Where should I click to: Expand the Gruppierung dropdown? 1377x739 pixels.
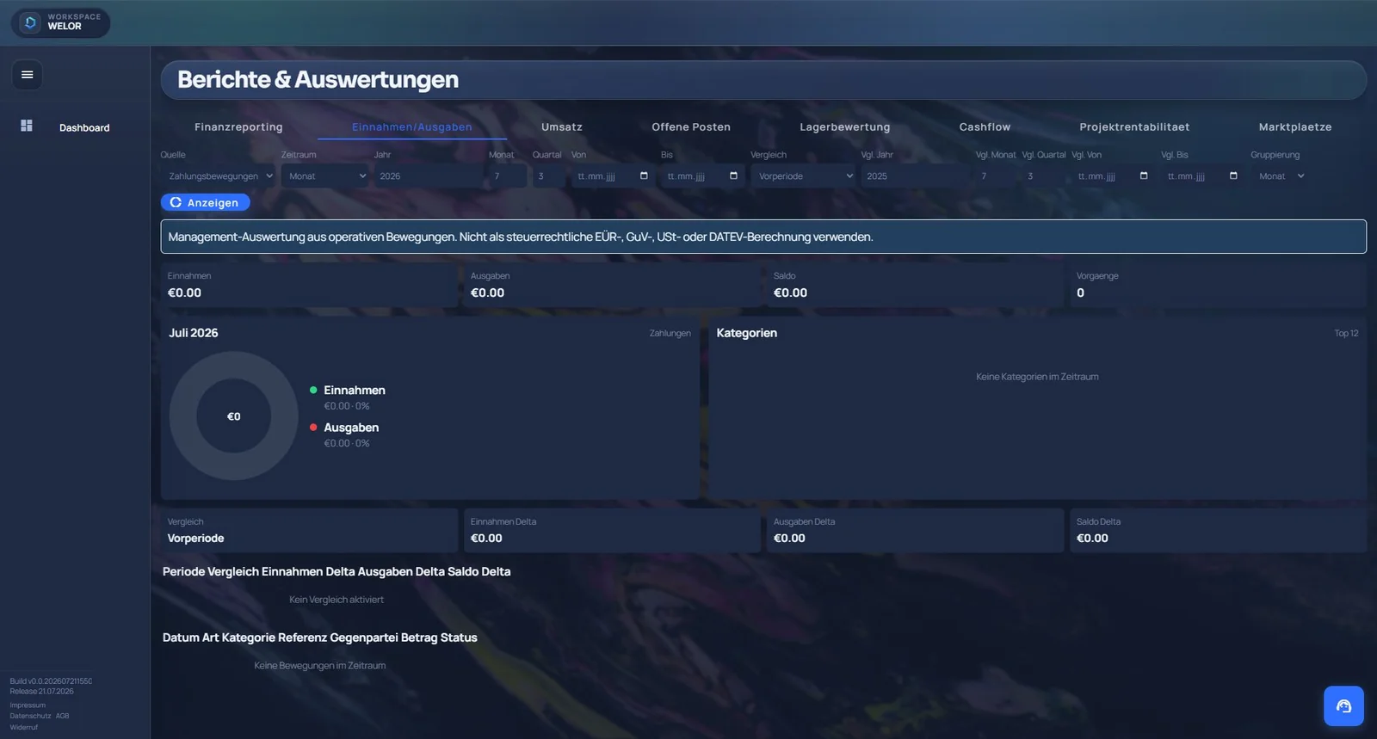coord(1281,176)
